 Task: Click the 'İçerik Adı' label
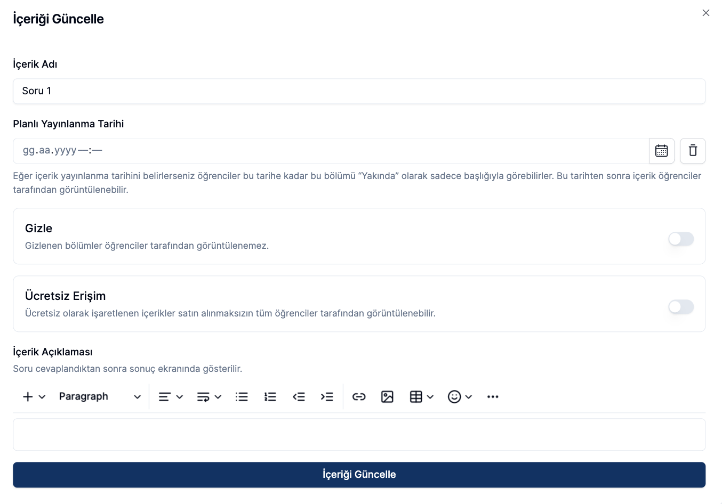(35, 64)
